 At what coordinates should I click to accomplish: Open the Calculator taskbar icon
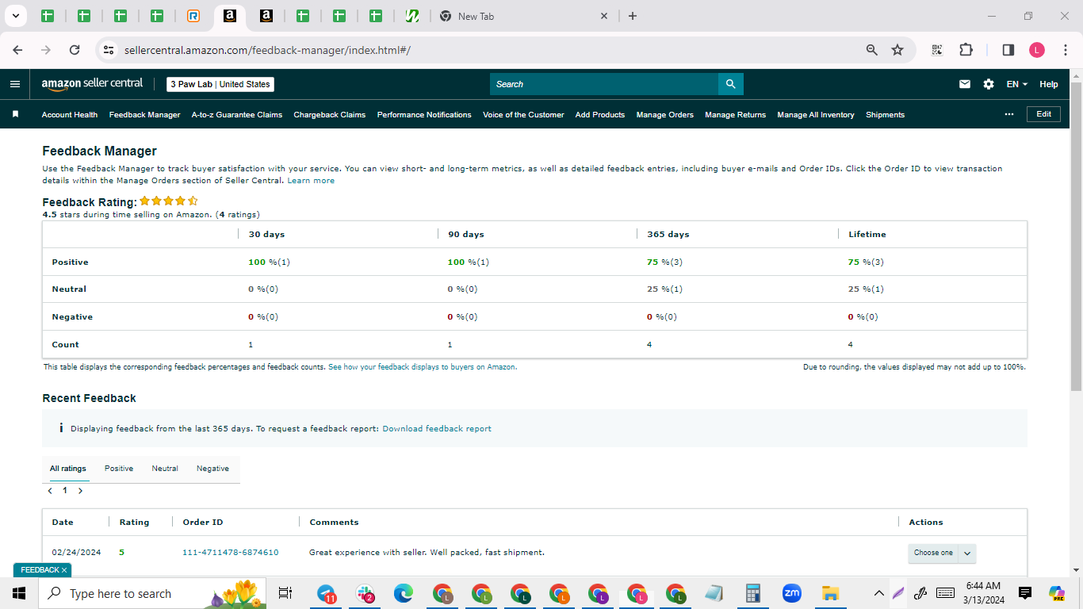tap(753, 593)
